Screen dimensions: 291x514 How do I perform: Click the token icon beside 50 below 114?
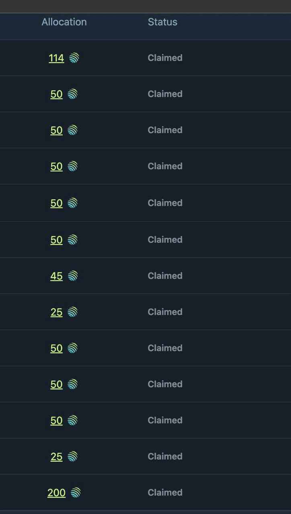point(73,94)
